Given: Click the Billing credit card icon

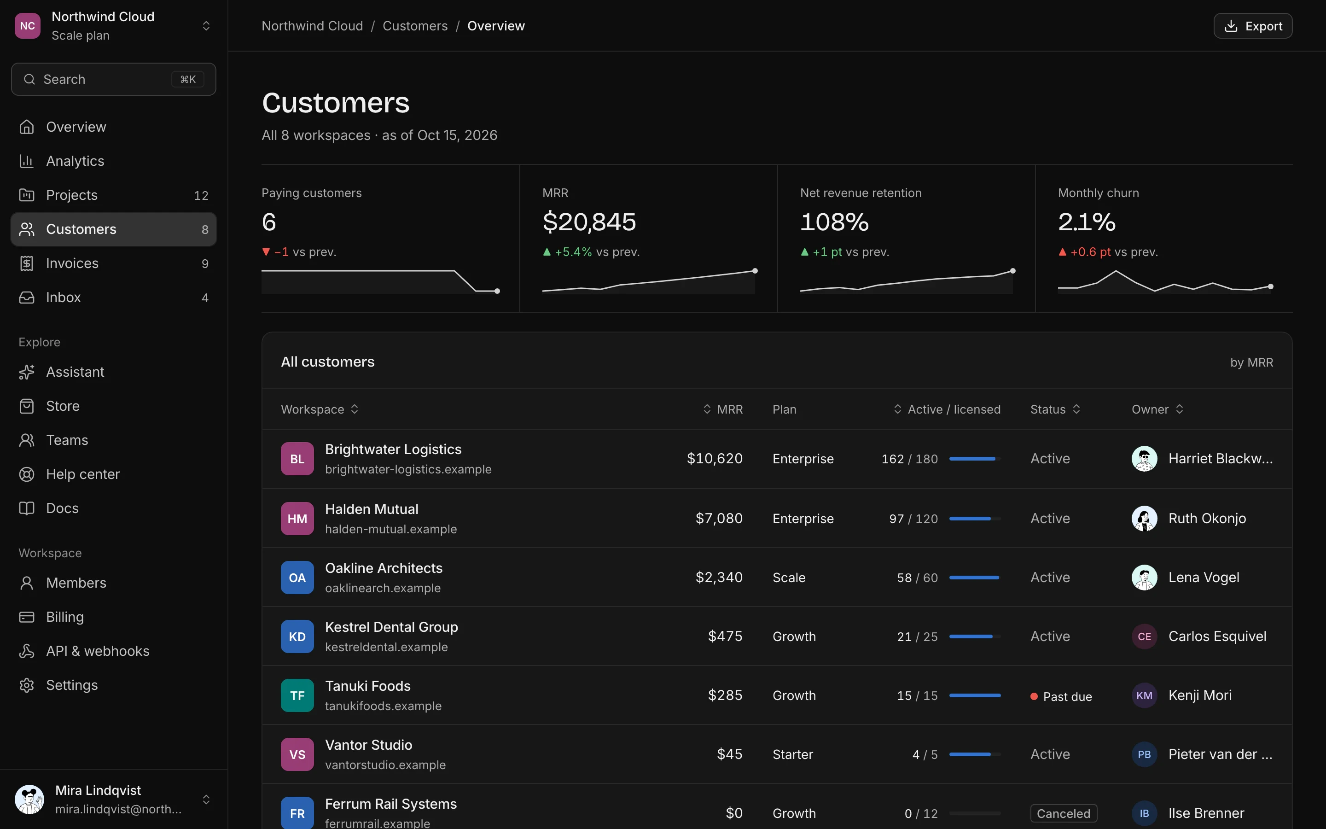Looking at the screenshot, I should click(26, 616).
